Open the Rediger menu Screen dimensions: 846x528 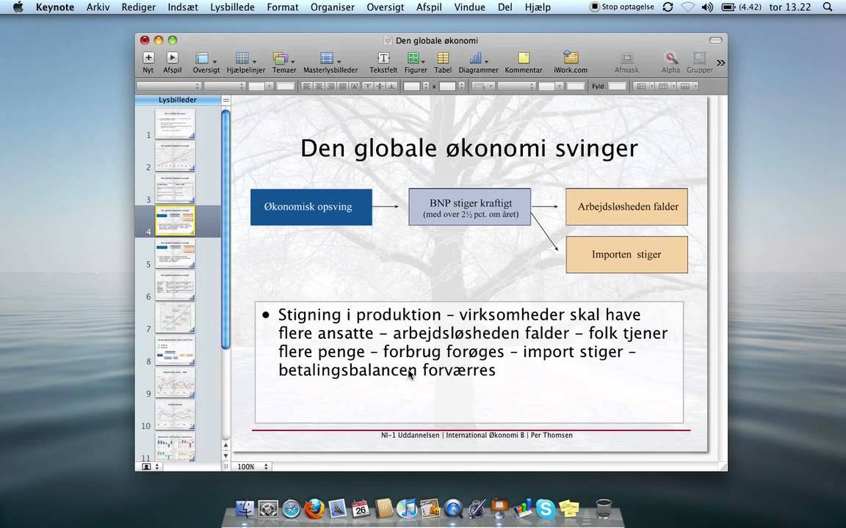(138, 7)
